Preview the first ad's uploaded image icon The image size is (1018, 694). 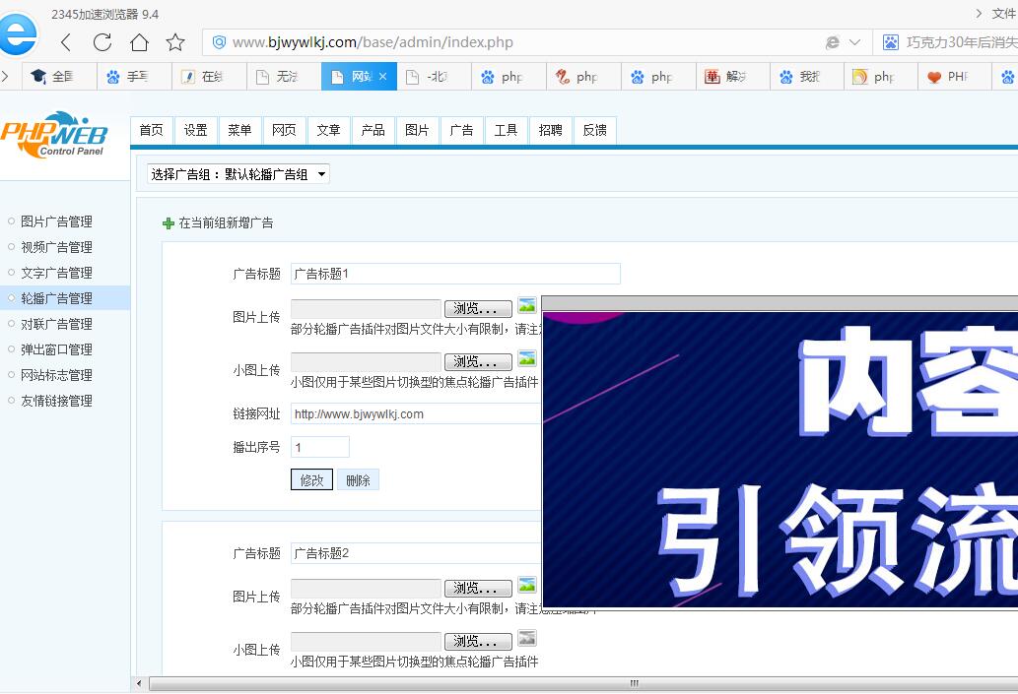tap(527, 306)
